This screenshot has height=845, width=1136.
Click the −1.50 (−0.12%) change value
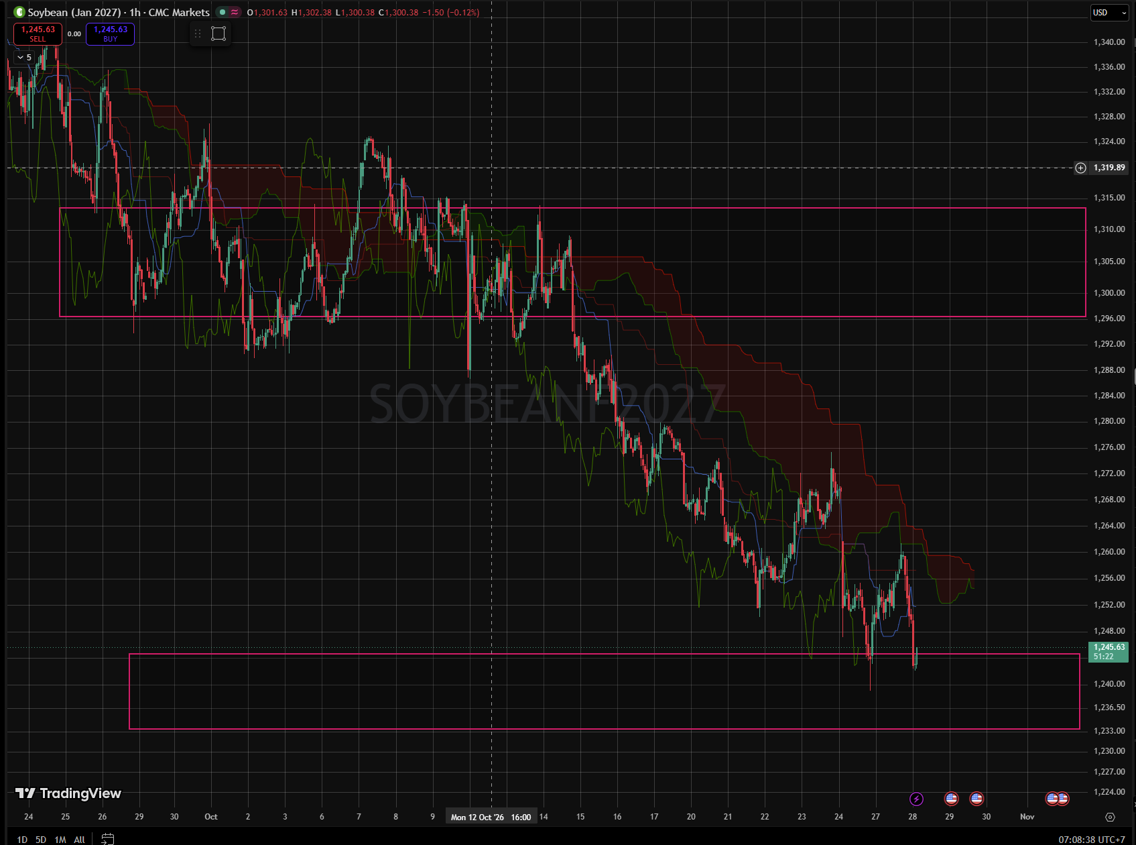click(x=451, y=12)
